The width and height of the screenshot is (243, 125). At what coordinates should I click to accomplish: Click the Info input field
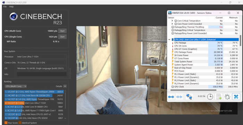point(42,74)
